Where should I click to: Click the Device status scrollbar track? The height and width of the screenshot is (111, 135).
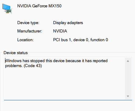(128, 78)
